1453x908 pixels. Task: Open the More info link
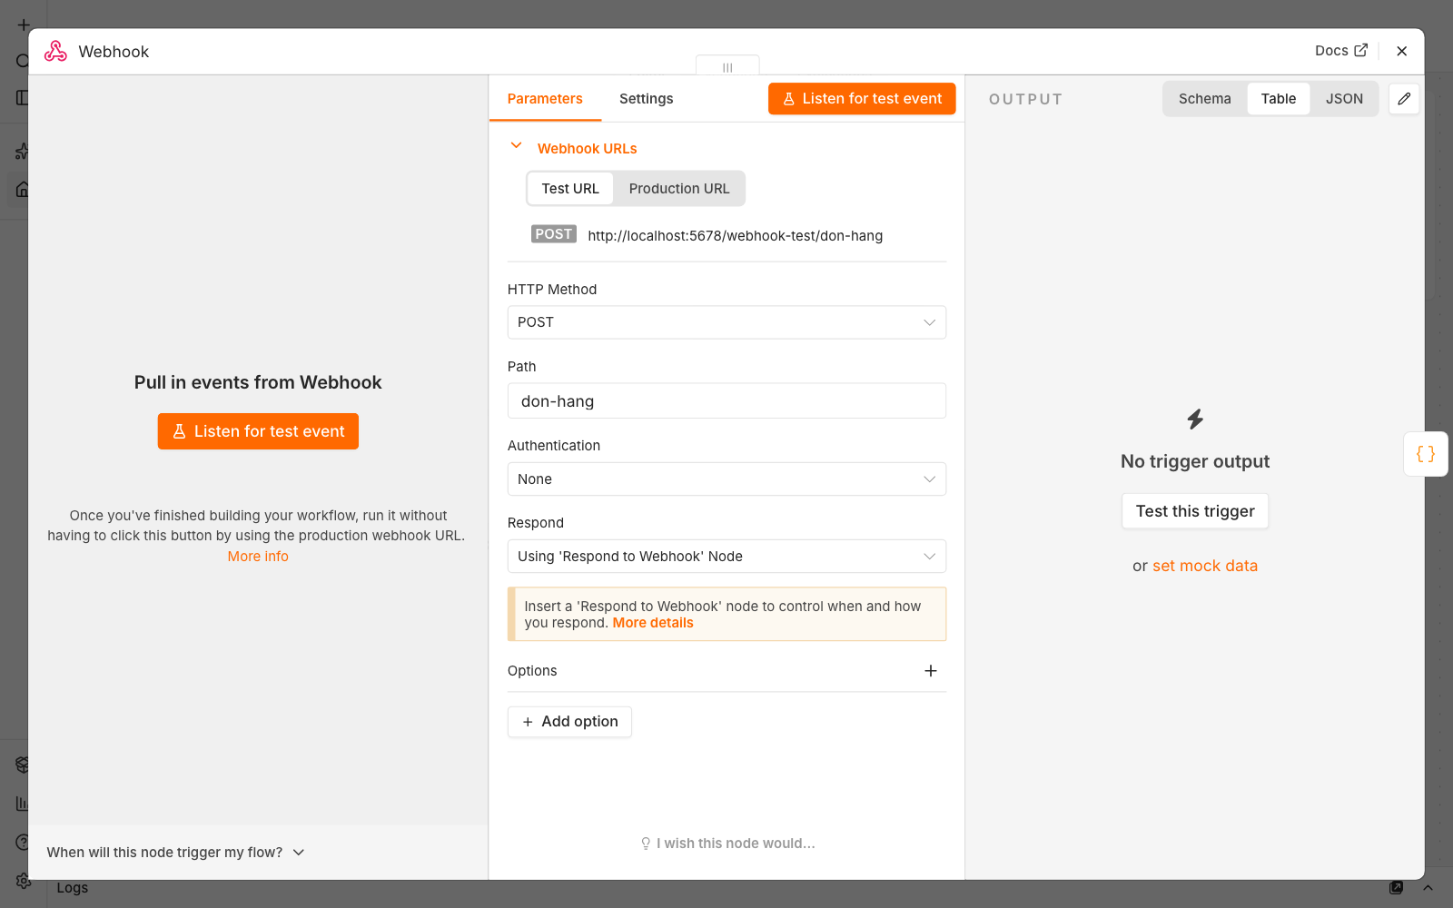[x=258, y=557]
